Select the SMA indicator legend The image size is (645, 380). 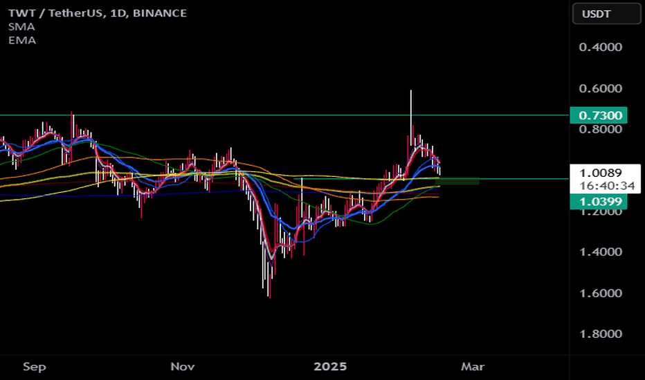click(21, 27)
